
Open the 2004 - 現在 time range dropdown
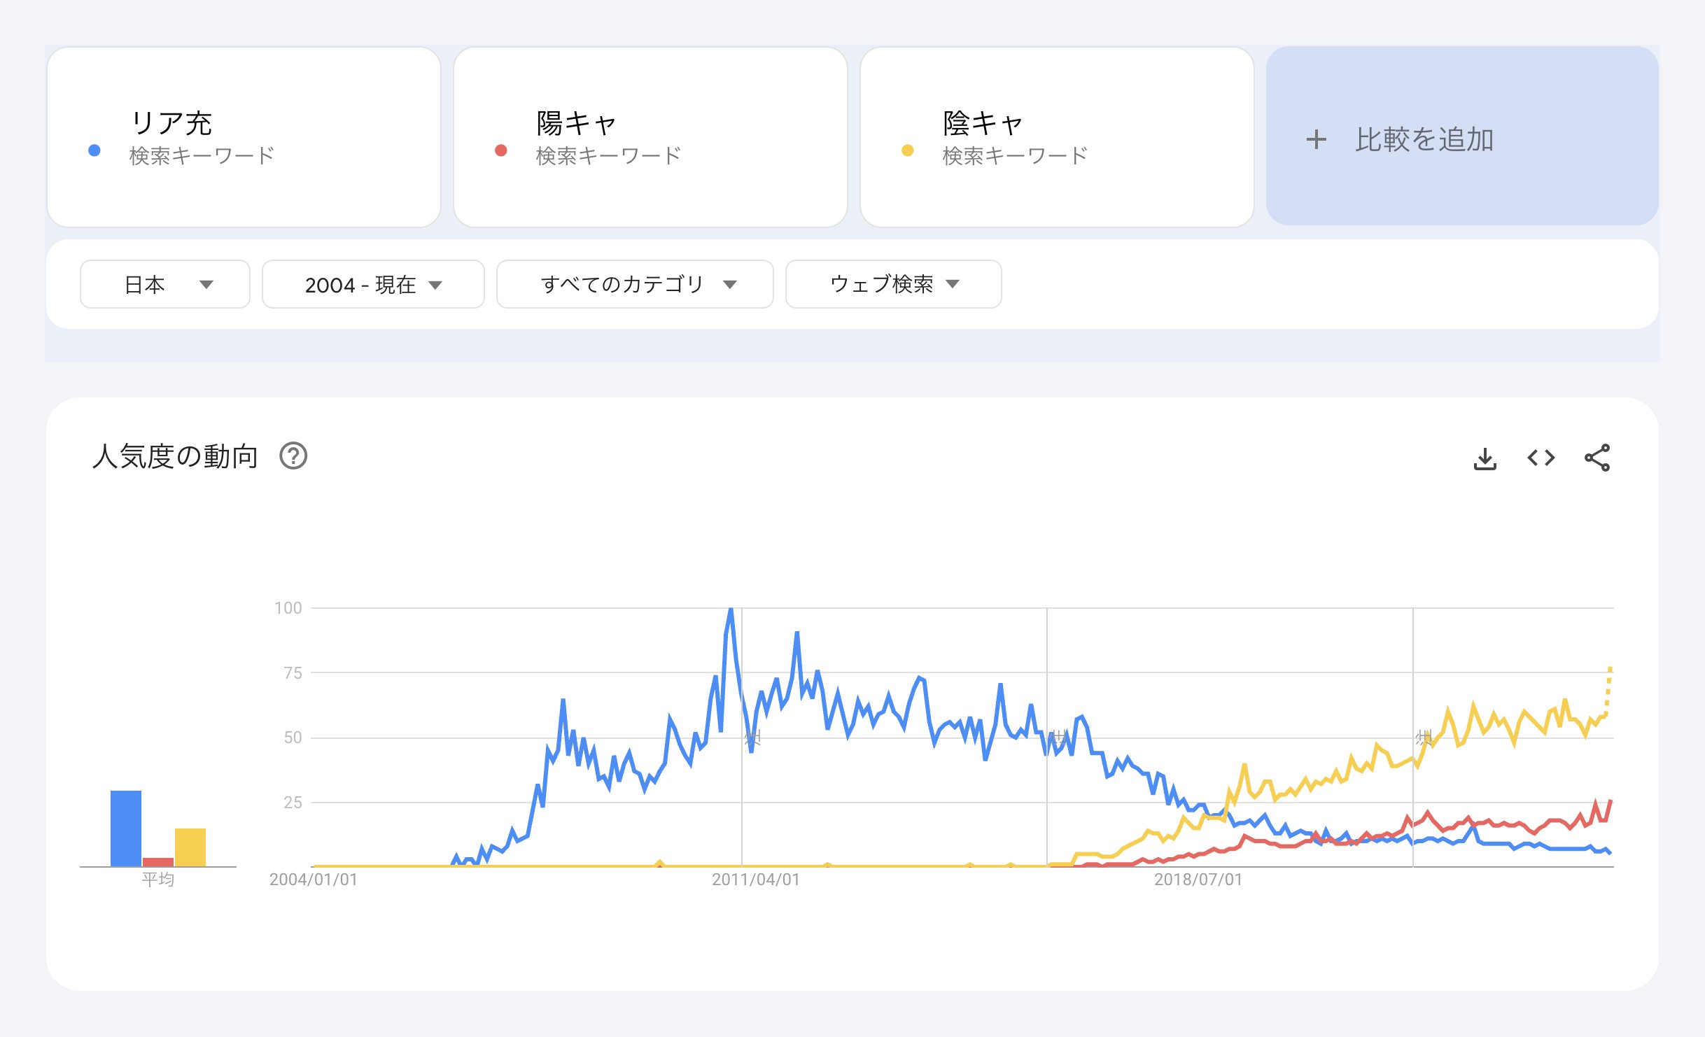tap(373, 284)
